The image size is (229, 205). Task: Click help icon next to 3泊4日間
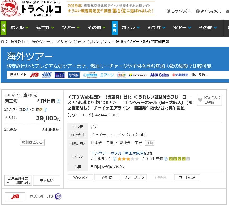pos(58,101)
